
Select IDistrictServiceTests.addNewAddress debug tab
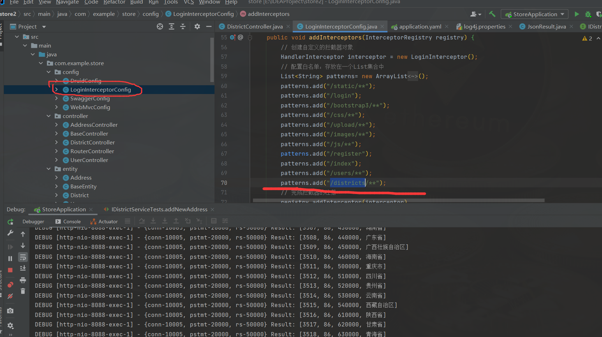pos(159,209)
